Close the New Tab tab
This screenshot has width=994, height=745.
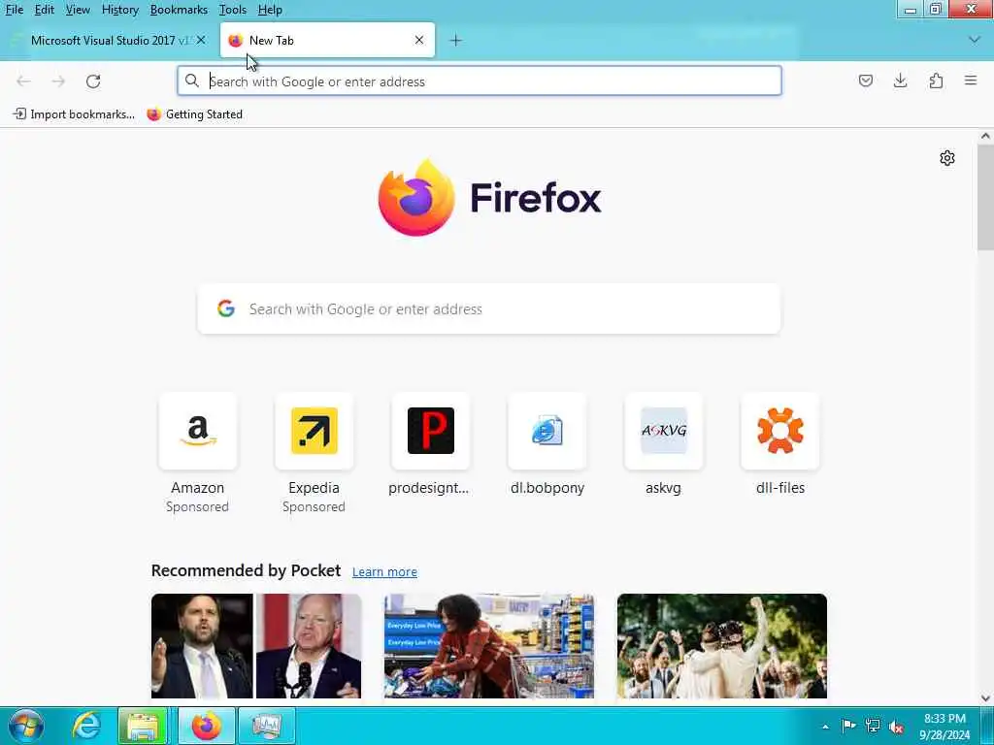(x=419, y=40)
